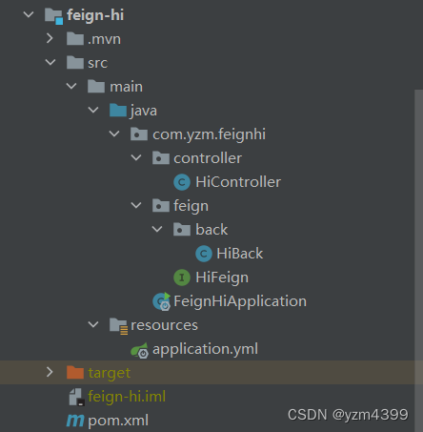Expand the .mvn folder
423x432 pixels.
50,38
